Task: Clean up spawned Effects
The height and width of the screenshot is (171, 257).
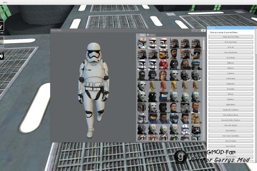Action: [230, 94]
